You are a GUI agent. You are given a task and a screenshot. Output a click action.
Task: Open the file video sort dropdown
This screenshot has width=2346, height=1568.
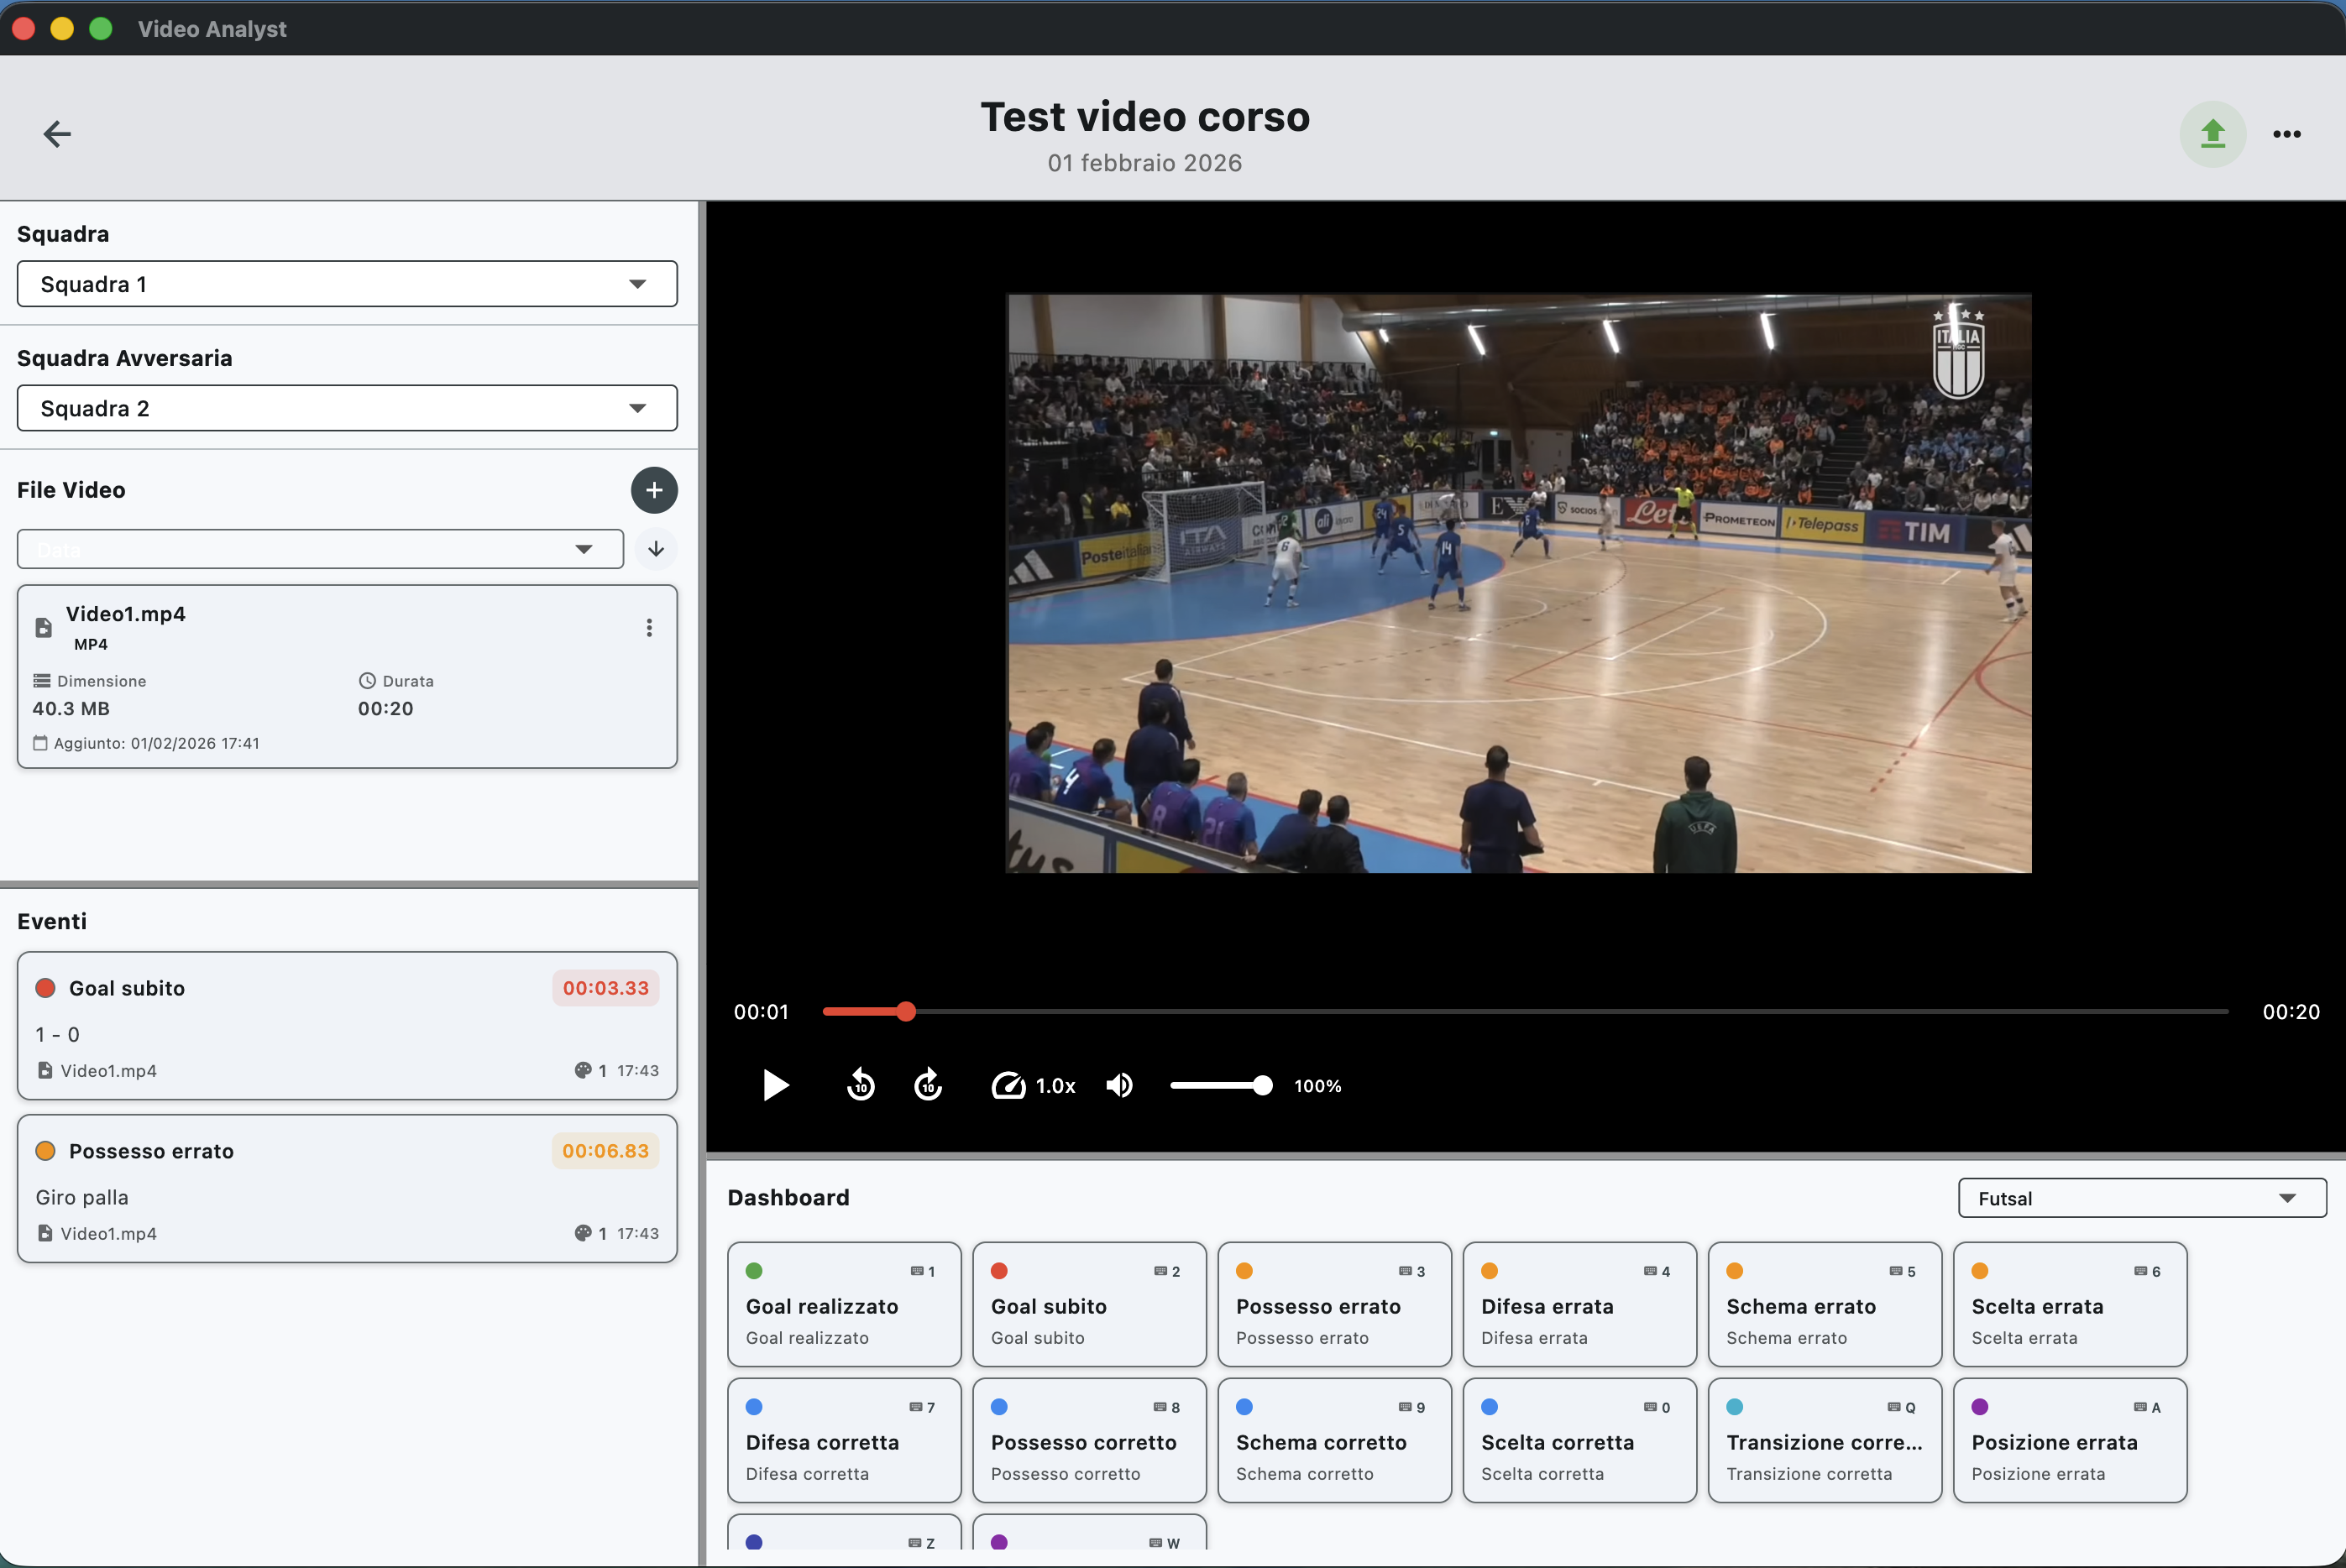coord(320,549)
